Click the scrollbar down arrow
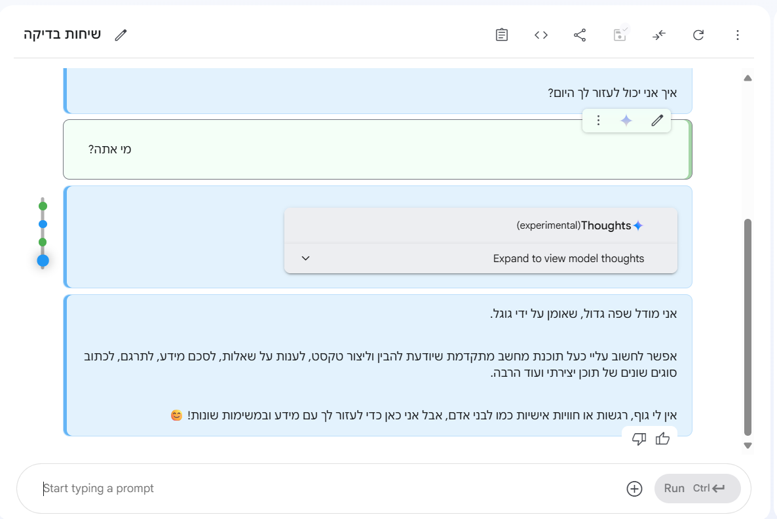Viewport: 777px width, 519px height. [748, 446]
